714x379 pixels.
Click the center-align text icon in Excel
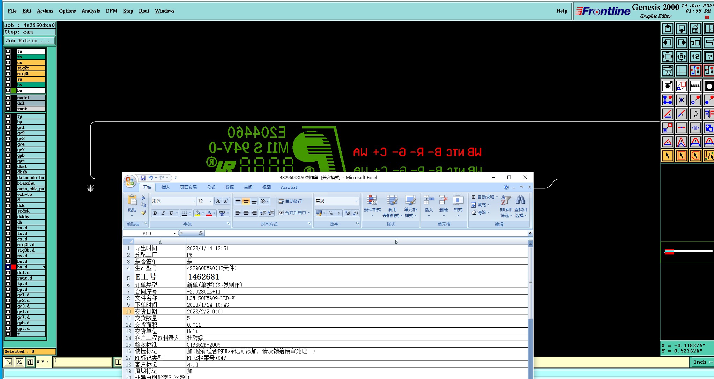pos(246,213)
